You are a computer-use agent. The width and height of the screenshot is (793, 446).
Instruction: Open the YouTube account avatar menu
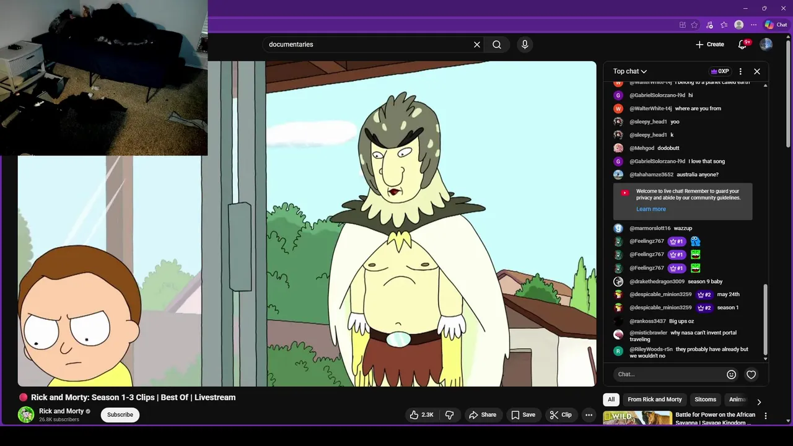[x=766, y=45]
